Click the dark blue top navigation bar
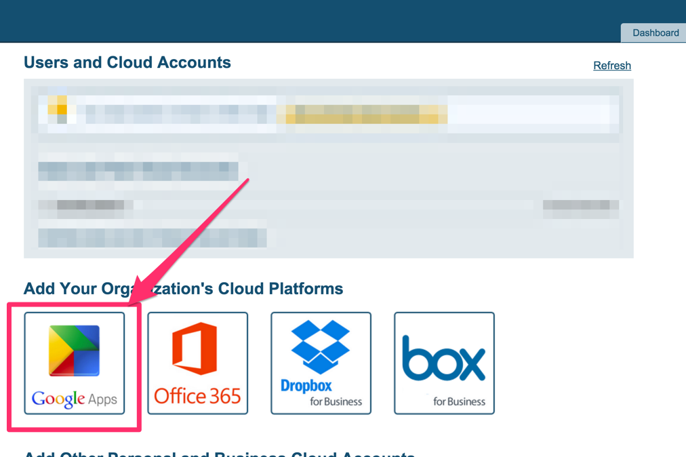This screenshot has width=686, height=457. tap(305, 17)
